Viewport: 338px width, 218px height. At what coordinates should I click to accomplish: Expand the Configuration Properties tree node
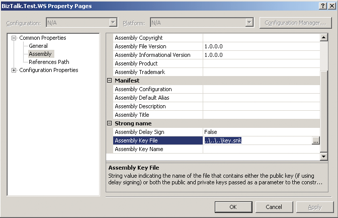[14, 70]
